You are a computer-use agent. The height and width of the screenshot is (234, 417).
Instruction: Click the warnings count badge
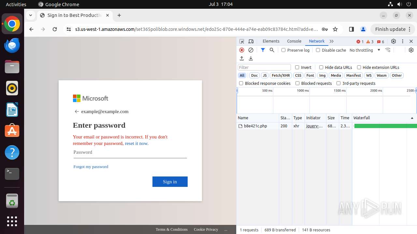pyautogui.click(x=370, y=42)
